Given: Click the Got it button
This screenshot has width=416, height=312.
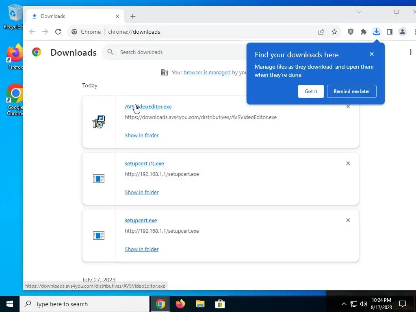Looking at the screenshot, I should 311,91.
